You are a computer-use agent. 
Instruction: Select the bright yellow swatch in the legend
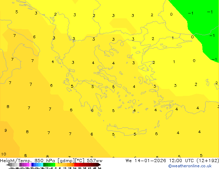[56, 165]
